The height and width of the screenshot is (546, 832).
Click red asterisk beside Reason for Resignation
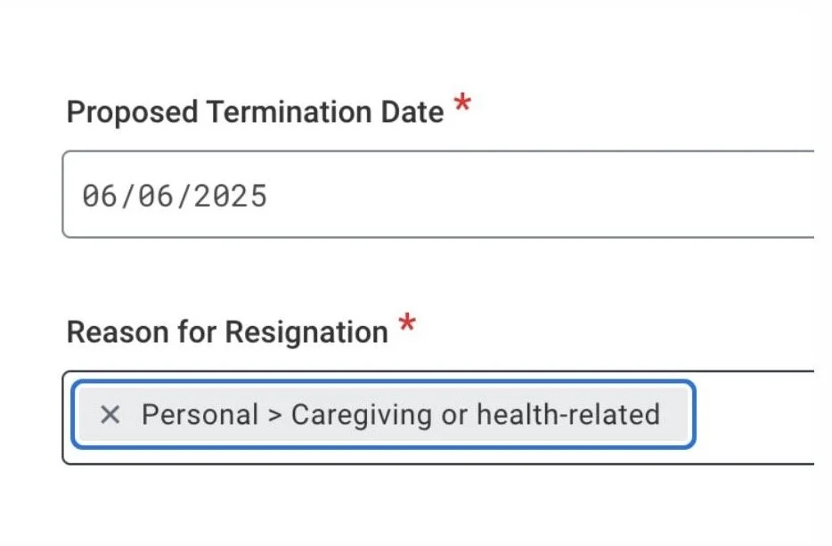[x=407, y=322]
